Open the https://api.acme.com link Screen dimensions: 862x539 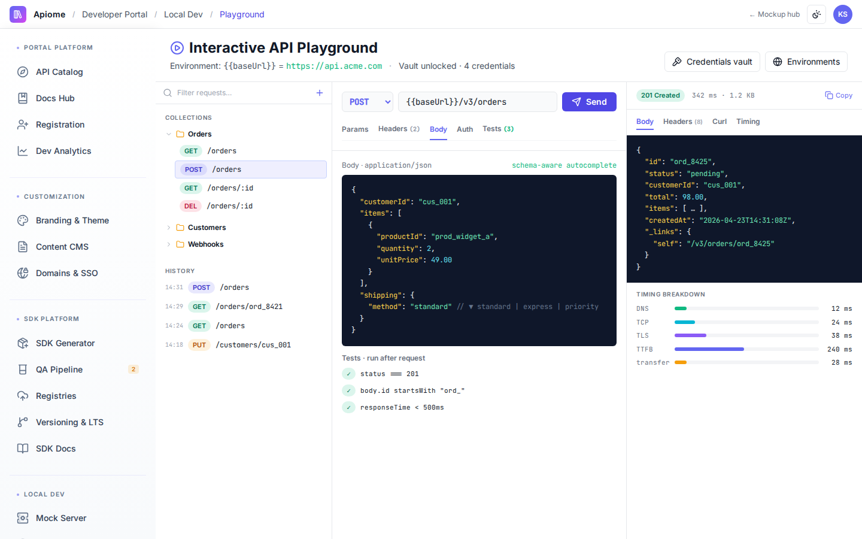click(x=334, y=66)
